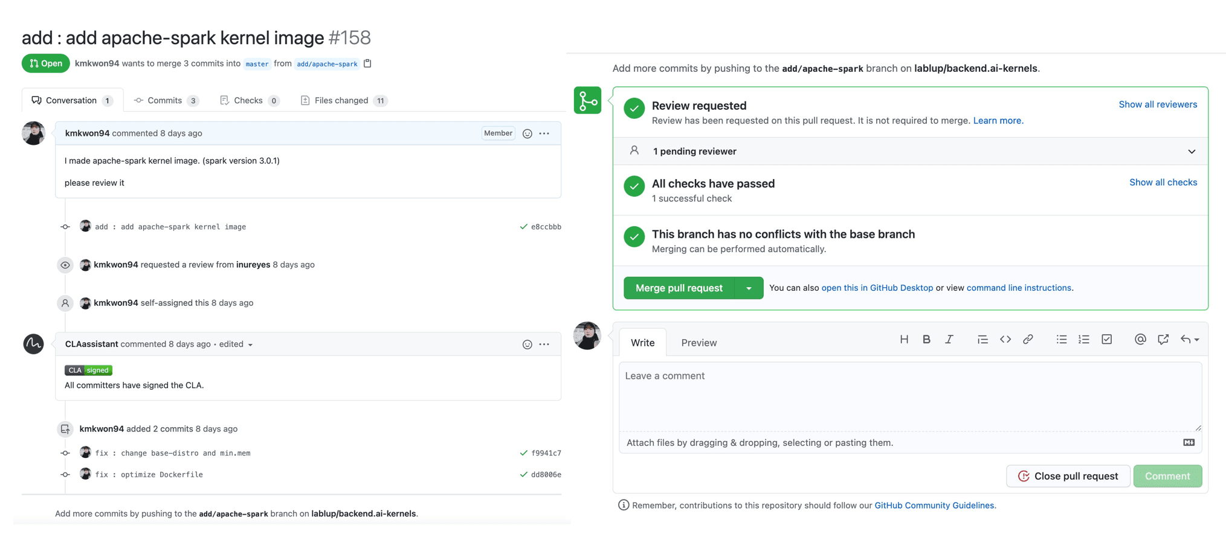
Task: Add a link with the link icon
Action: click(x=1028, y=340)
